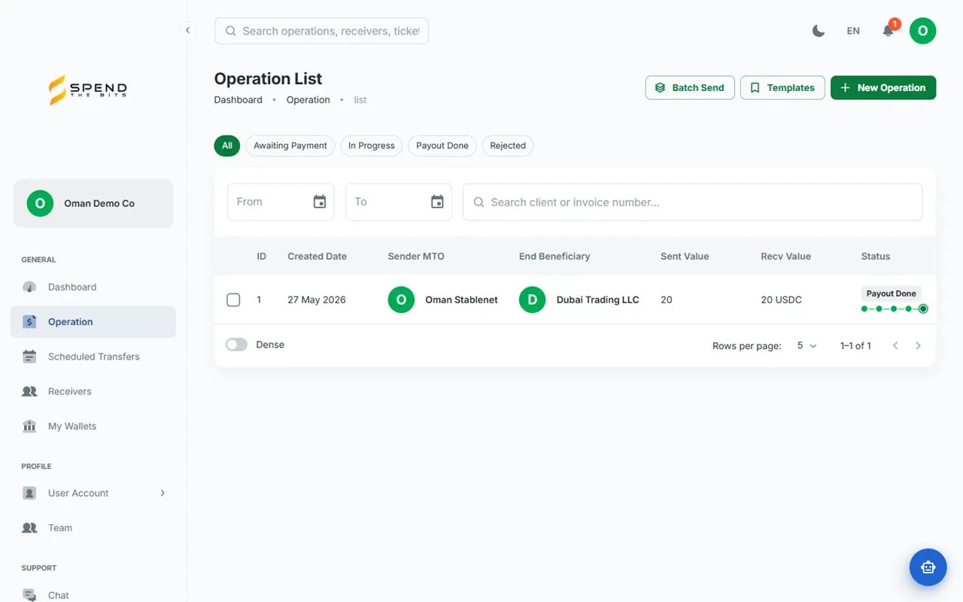Click the Batch Send button
Screen dimensions: 963x602
tap(690, 87)
